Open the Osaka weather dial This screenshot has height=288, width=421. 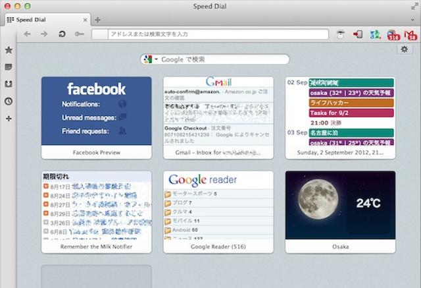340,212
